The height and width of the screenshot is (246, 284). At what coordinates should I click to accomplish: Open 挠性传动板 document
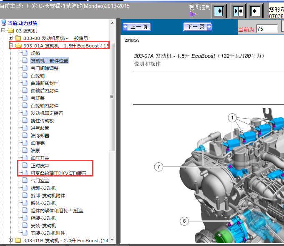42,121
